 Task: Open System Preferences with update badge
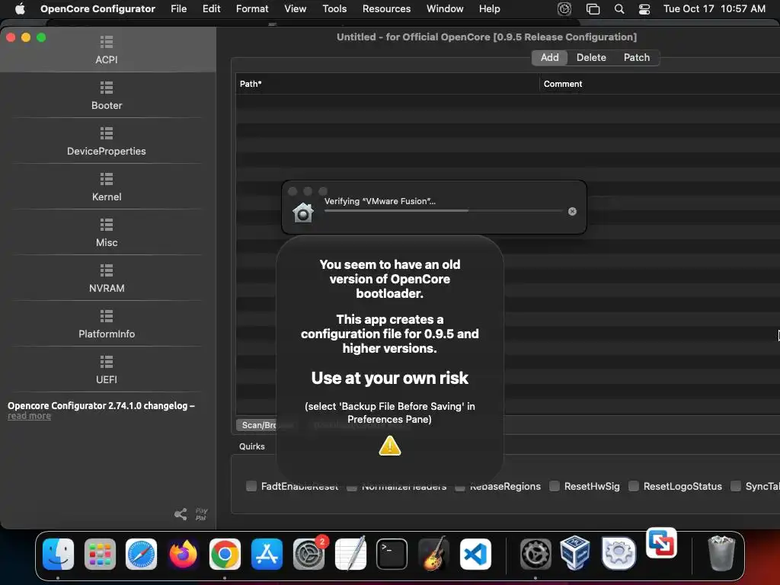[308, 554]
